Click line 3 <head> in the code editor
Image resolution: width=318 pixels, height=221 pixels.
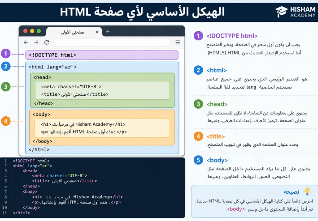(30, 171)
